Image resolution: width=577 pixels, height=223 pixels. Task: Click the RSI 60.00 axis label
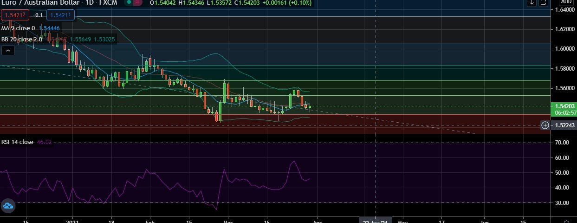[562, 158]
